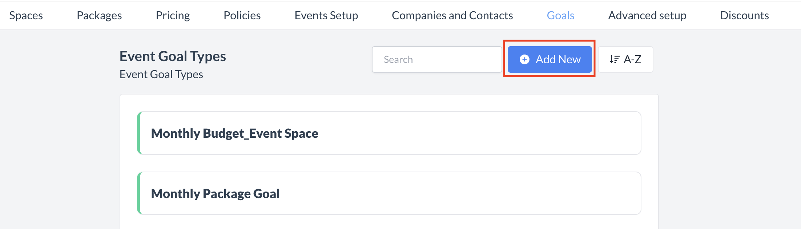Screen dimensions: 801x229
Task: Click the Add New button
Action: 550,59
